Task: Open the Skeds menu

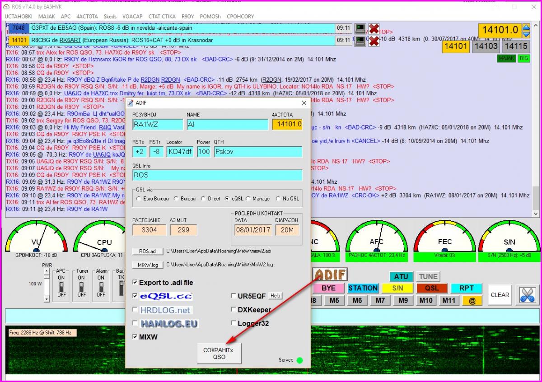Action: [110, 16]
